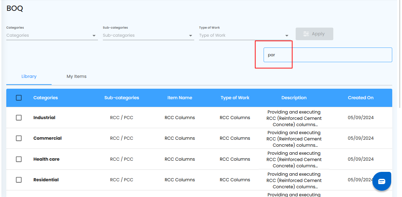This screenshot has width=402, height=197.
Task: Check the Industrial row checkbox
Action: tap(19, 118)
